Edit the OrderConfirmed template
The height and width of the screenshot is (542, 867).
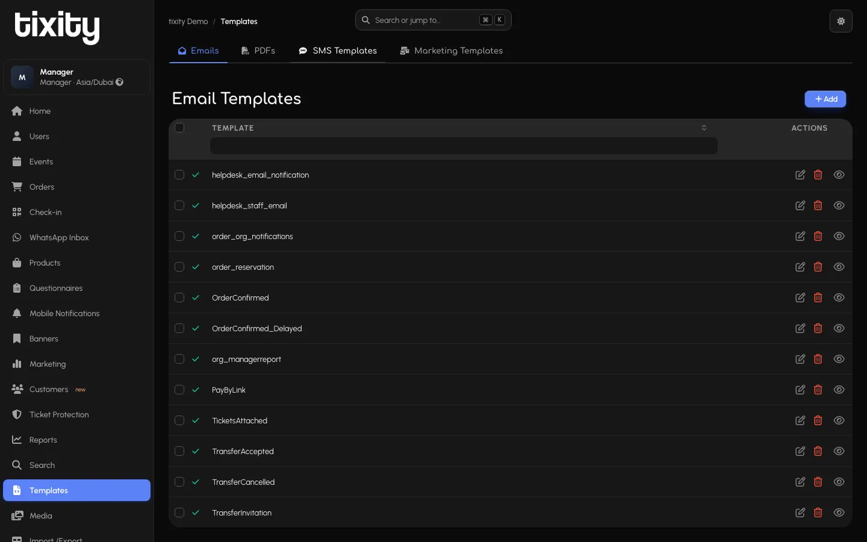[800, 297]
